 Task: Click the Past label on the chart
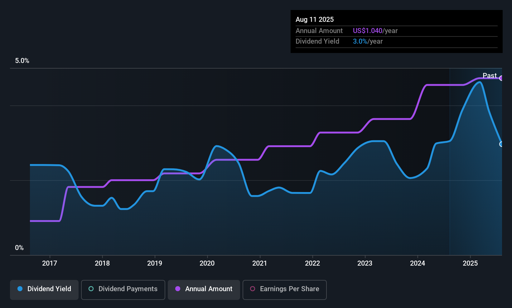490,75
